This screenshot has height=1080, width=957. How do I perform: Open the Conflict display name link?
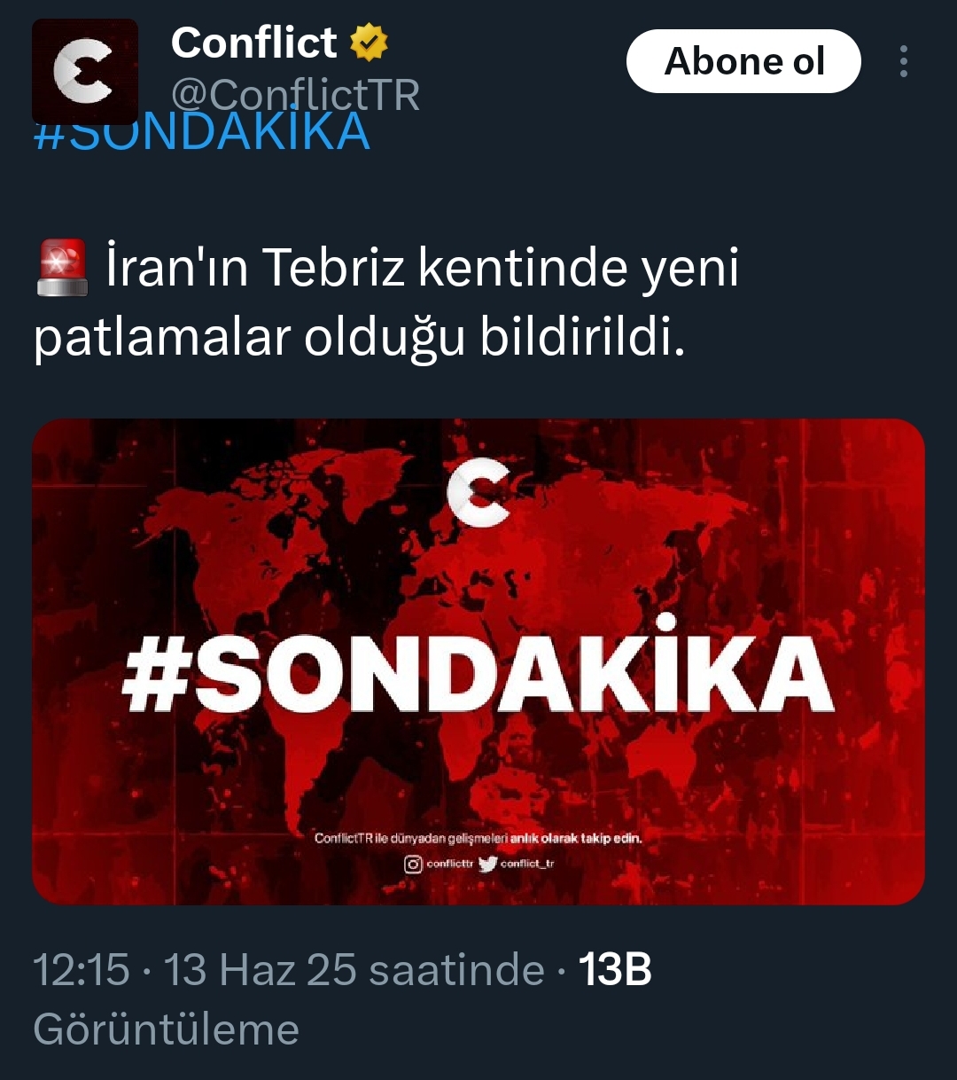pos(254,43)
